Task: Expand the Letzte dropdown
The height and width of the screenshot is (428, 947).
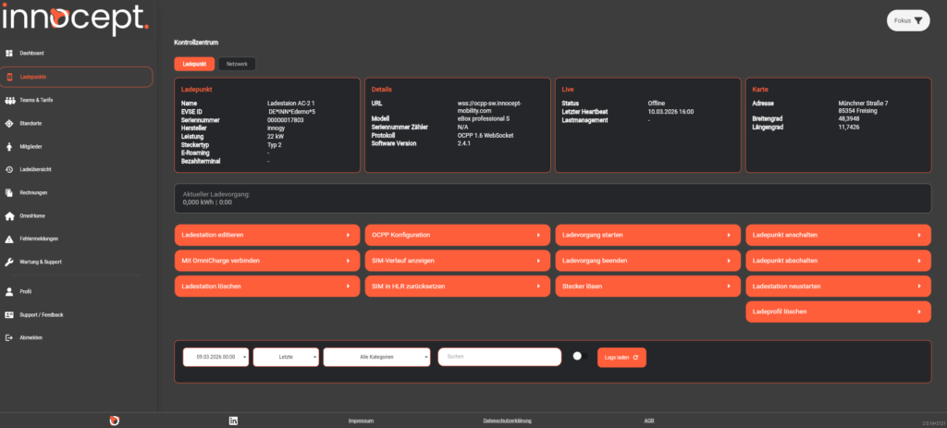Action: tap(286, 357)
